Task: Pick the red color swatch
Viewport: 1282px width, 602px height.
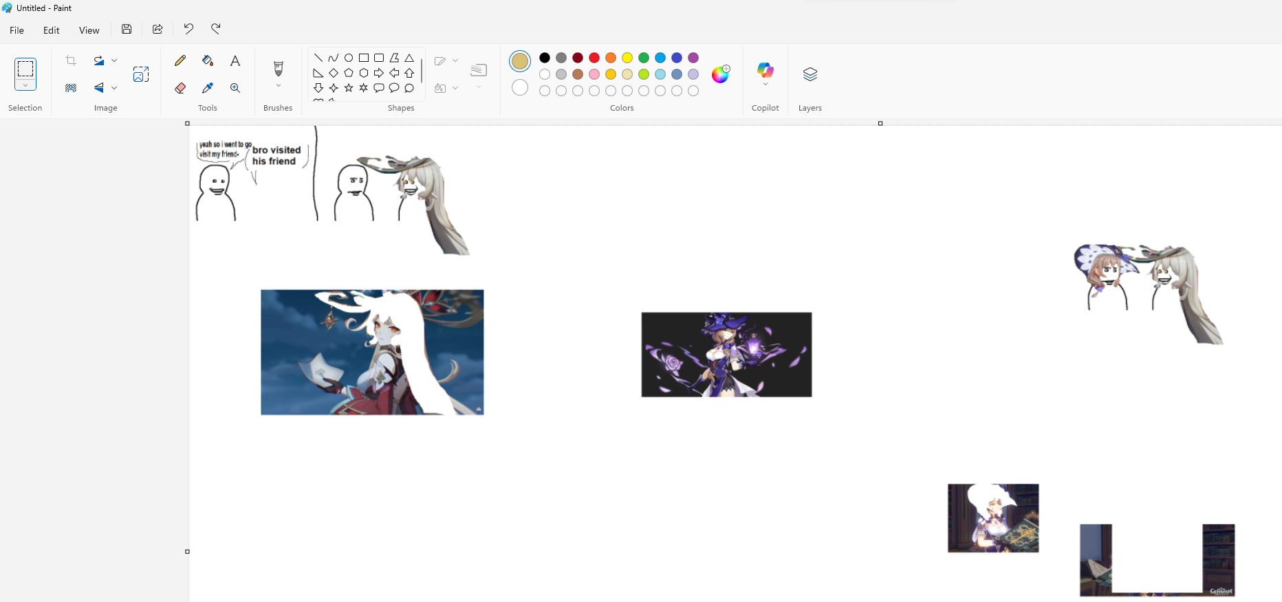Action: [x=594, y=58]
